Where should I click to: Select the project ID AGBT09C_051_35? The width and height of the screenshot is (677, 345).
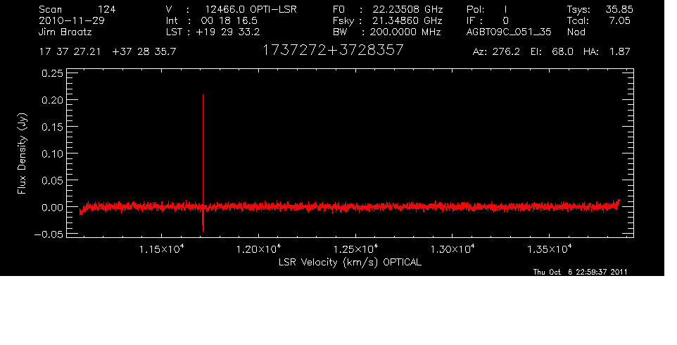pyautogui.click(x=509, y=32)
